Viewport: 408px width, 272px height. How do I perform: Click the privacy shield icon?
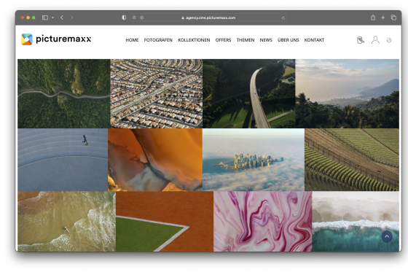tap(124, 18)
